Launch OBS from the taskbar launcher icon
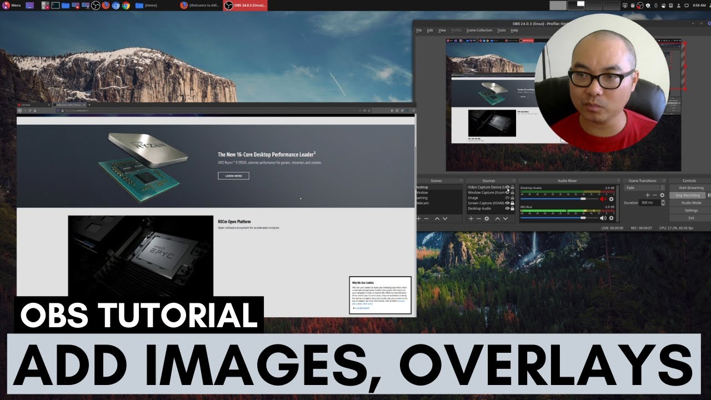Screen dimensions: 711x400 [95, 5]
